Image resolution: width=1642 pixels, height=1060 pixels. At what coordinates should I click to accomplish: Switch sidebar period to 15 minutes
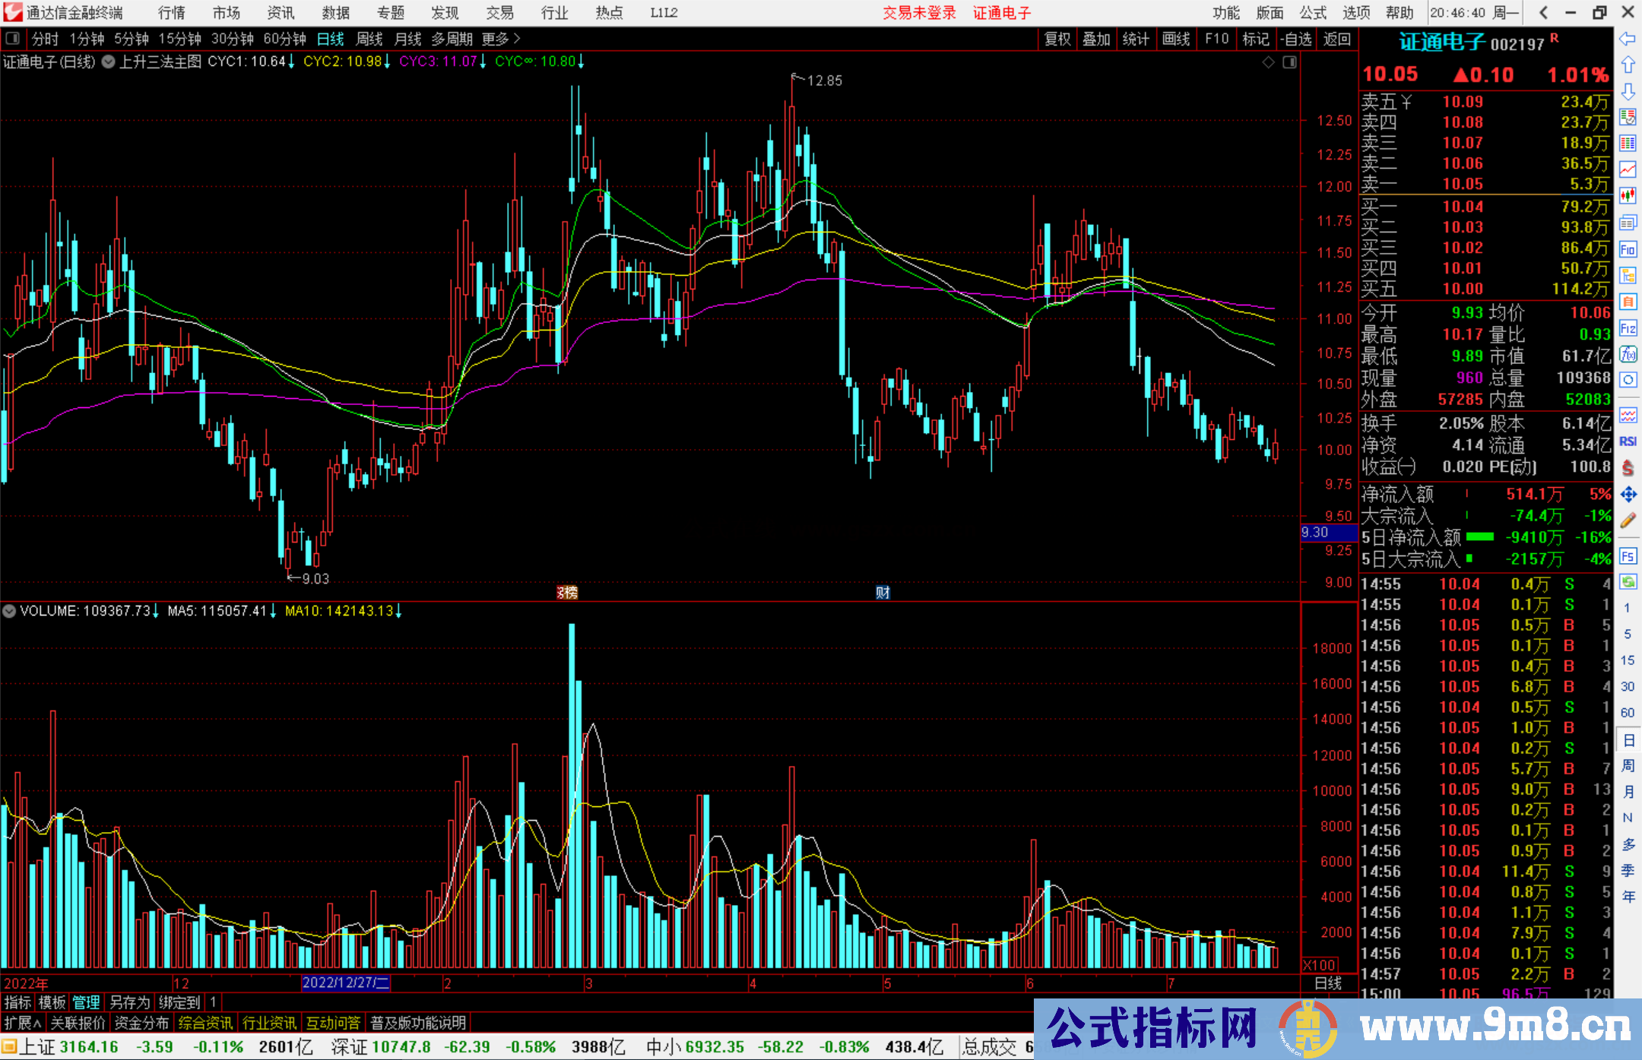pyautogui.click(x=1628, y=660)
